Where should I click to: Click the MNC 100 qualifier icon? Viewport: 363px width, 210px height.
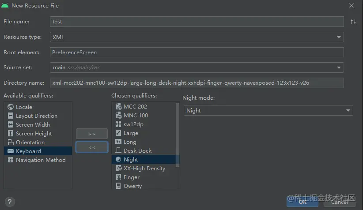(118, 115)
